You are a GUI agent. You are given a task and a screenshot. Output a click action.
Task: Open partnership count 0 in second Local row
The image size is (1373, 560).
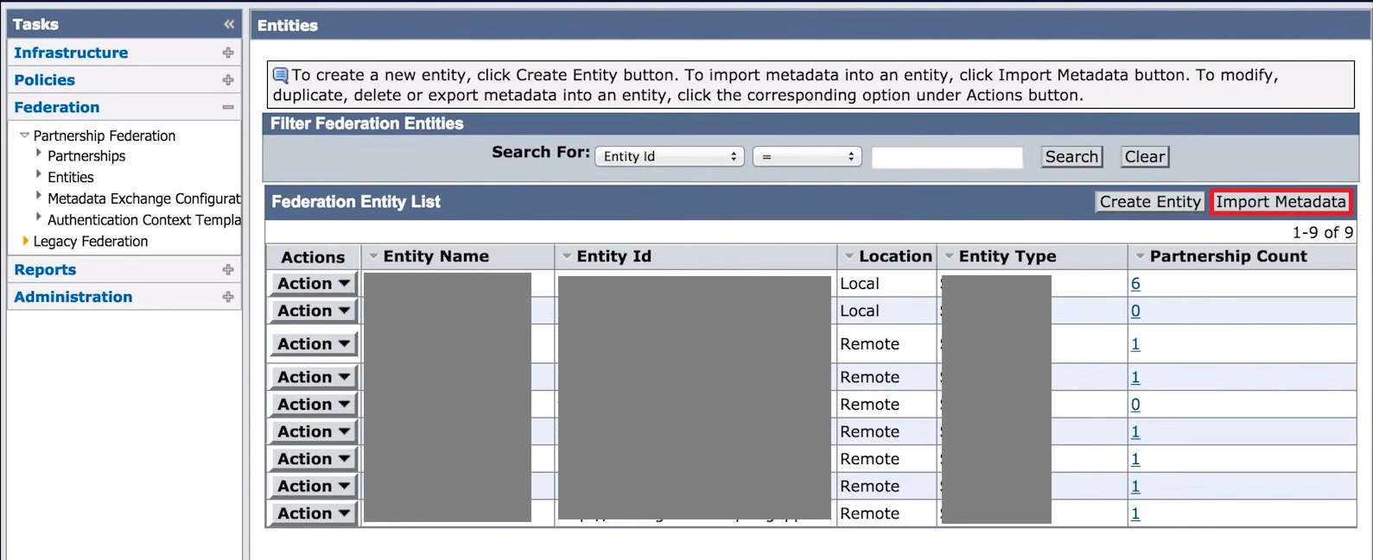(1135, 311)
